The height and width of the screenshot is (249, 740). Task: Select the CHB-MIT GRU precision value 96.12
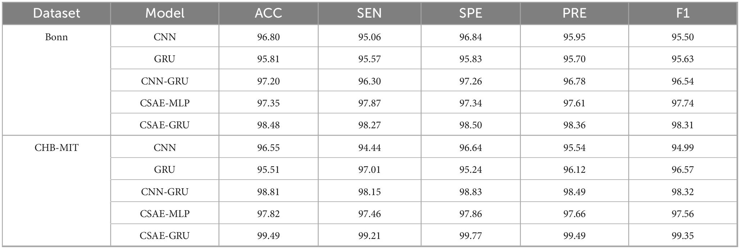(575, 170)
